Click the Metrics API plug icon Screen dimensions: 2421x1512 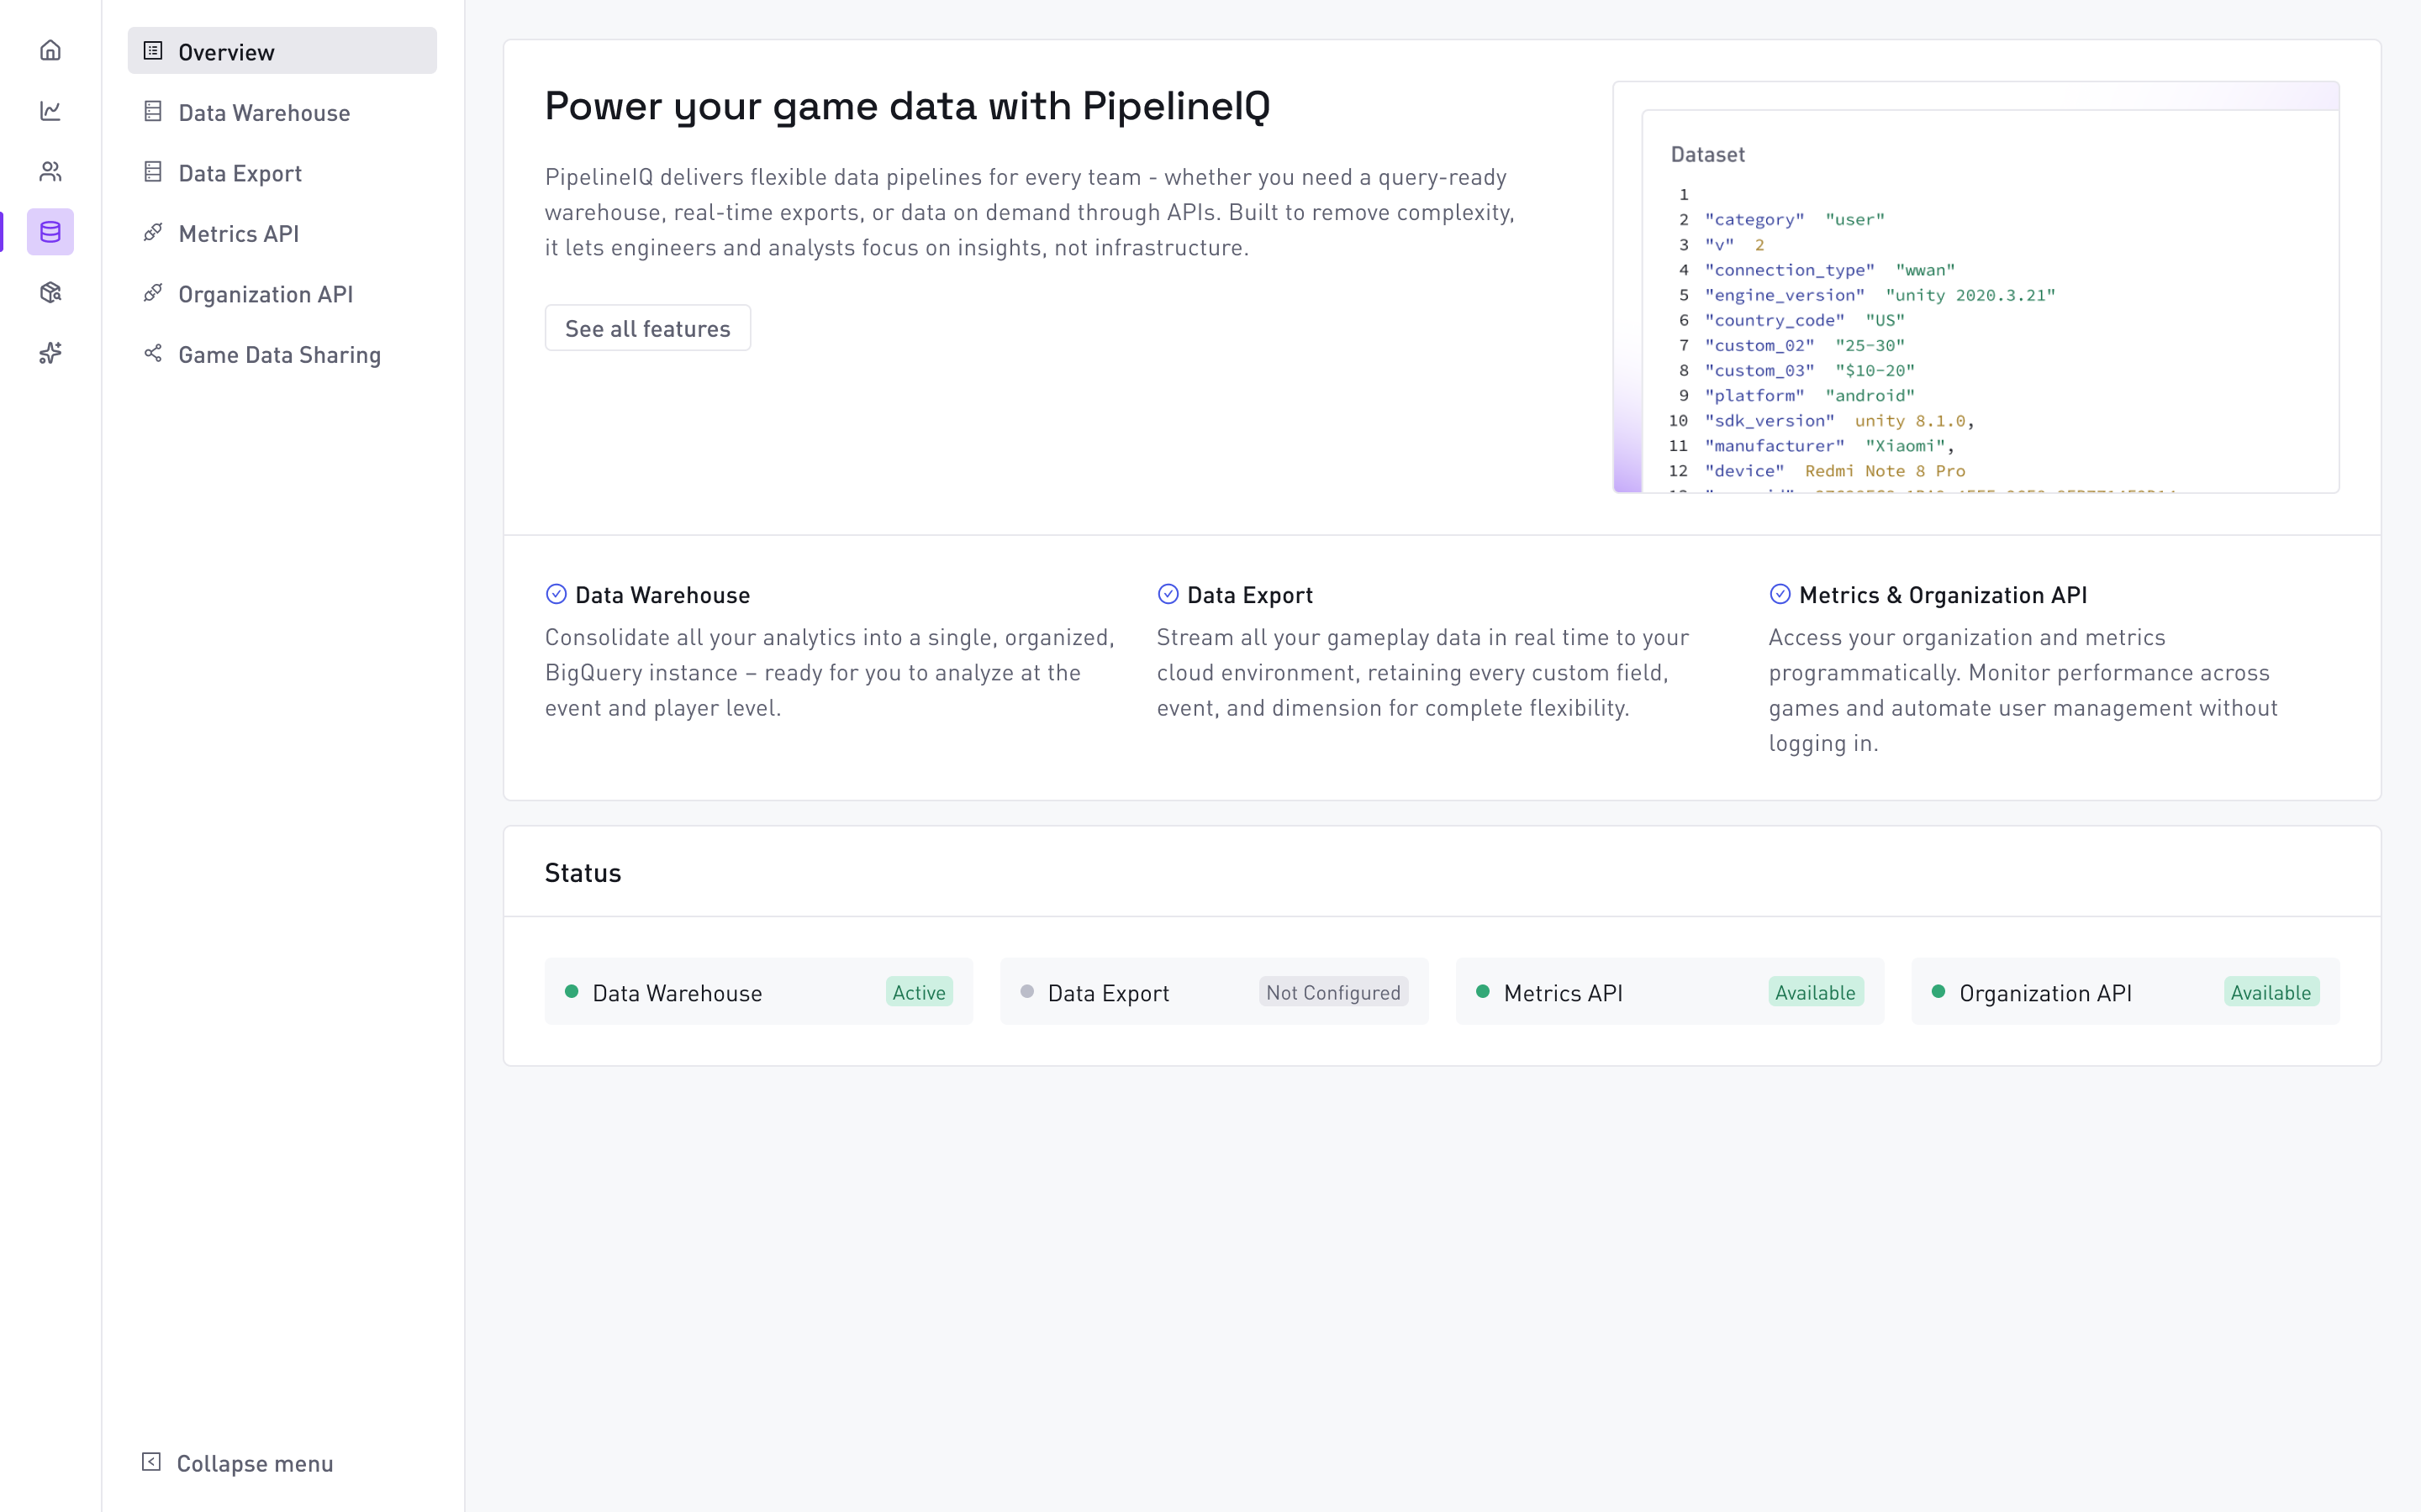(x=153, y=232)
